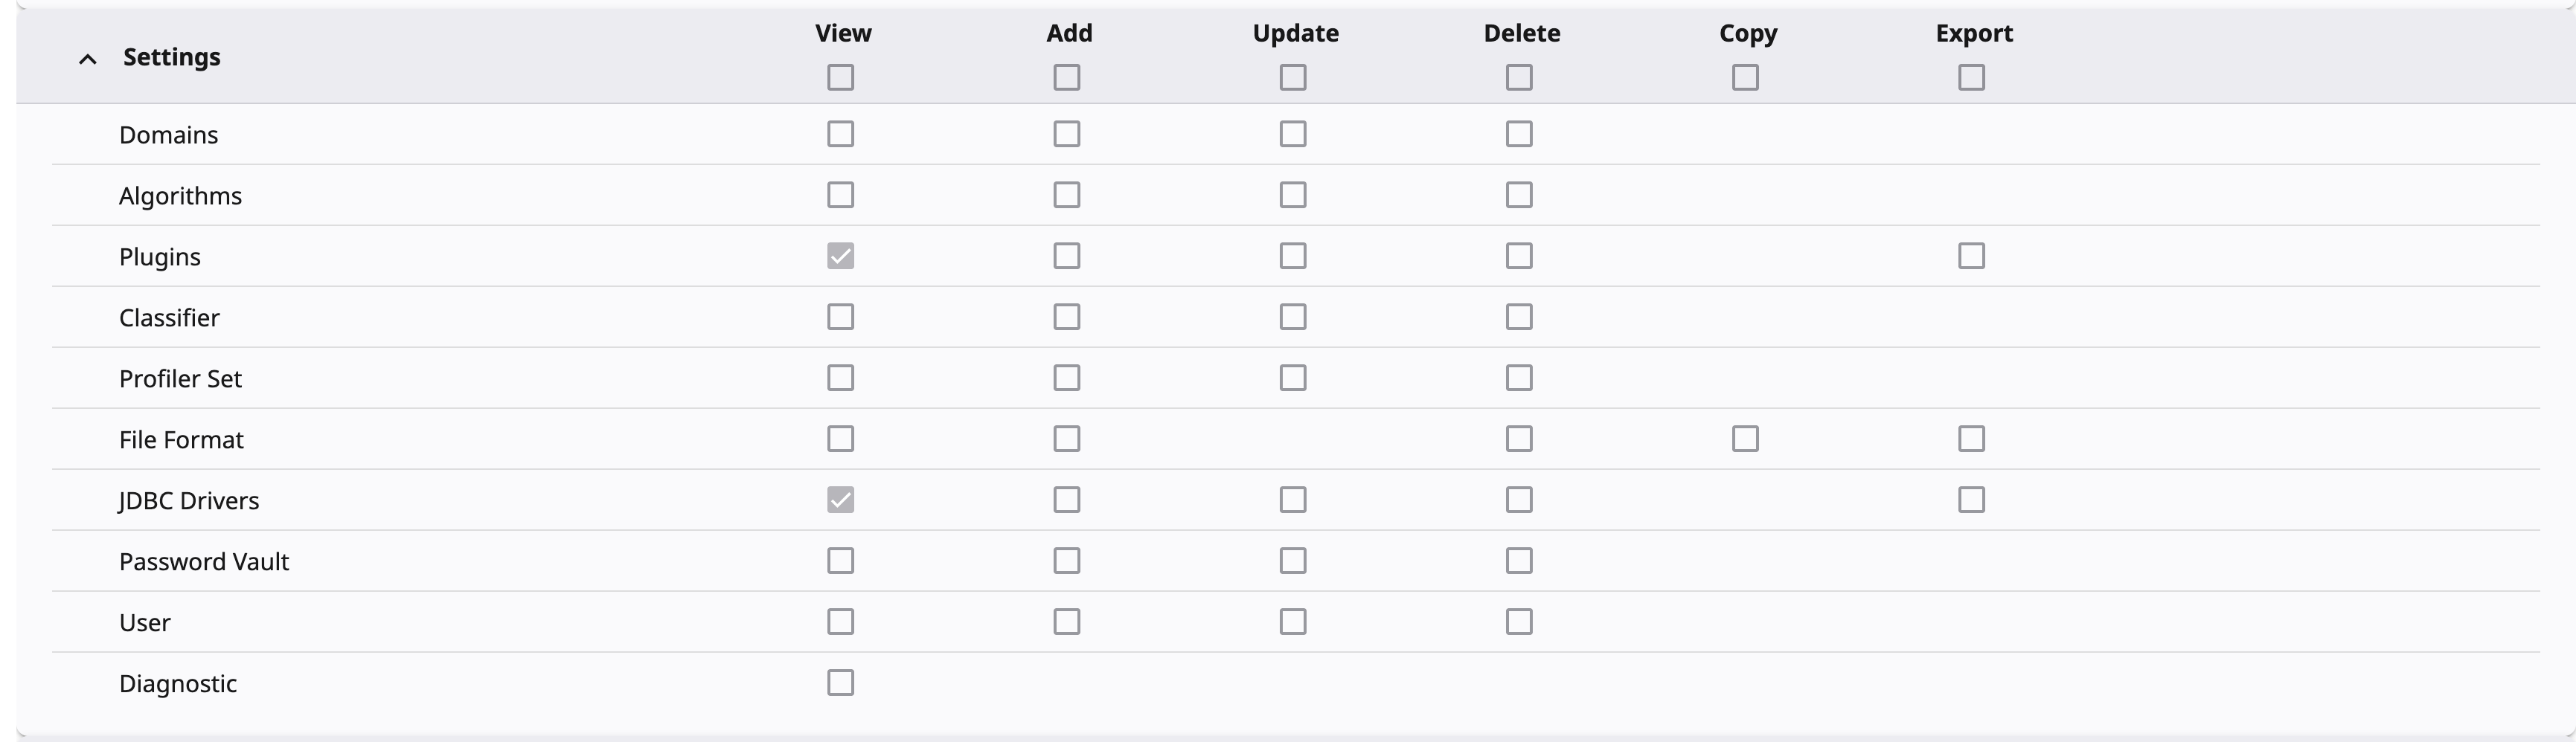Check the Add header checkbox
Viewport: 2576px width, 742px height.
(x=1067, y=77)
